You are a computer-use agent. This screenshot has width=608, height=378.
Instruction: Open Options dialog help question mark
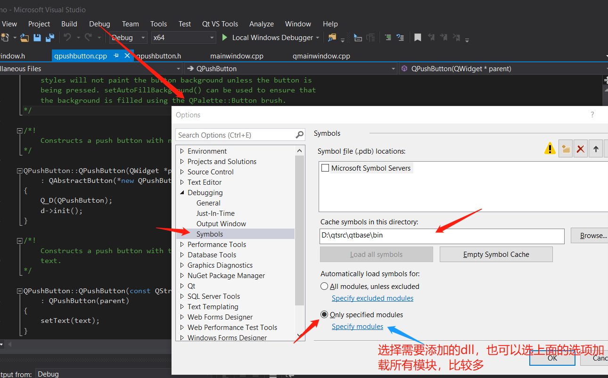coord(592,115)
